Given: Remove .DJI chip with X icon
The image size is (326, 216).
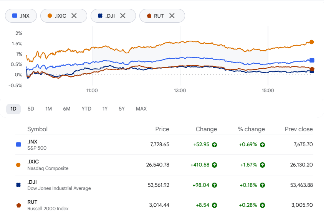Looking at the screenshot, I should [123, 16].
